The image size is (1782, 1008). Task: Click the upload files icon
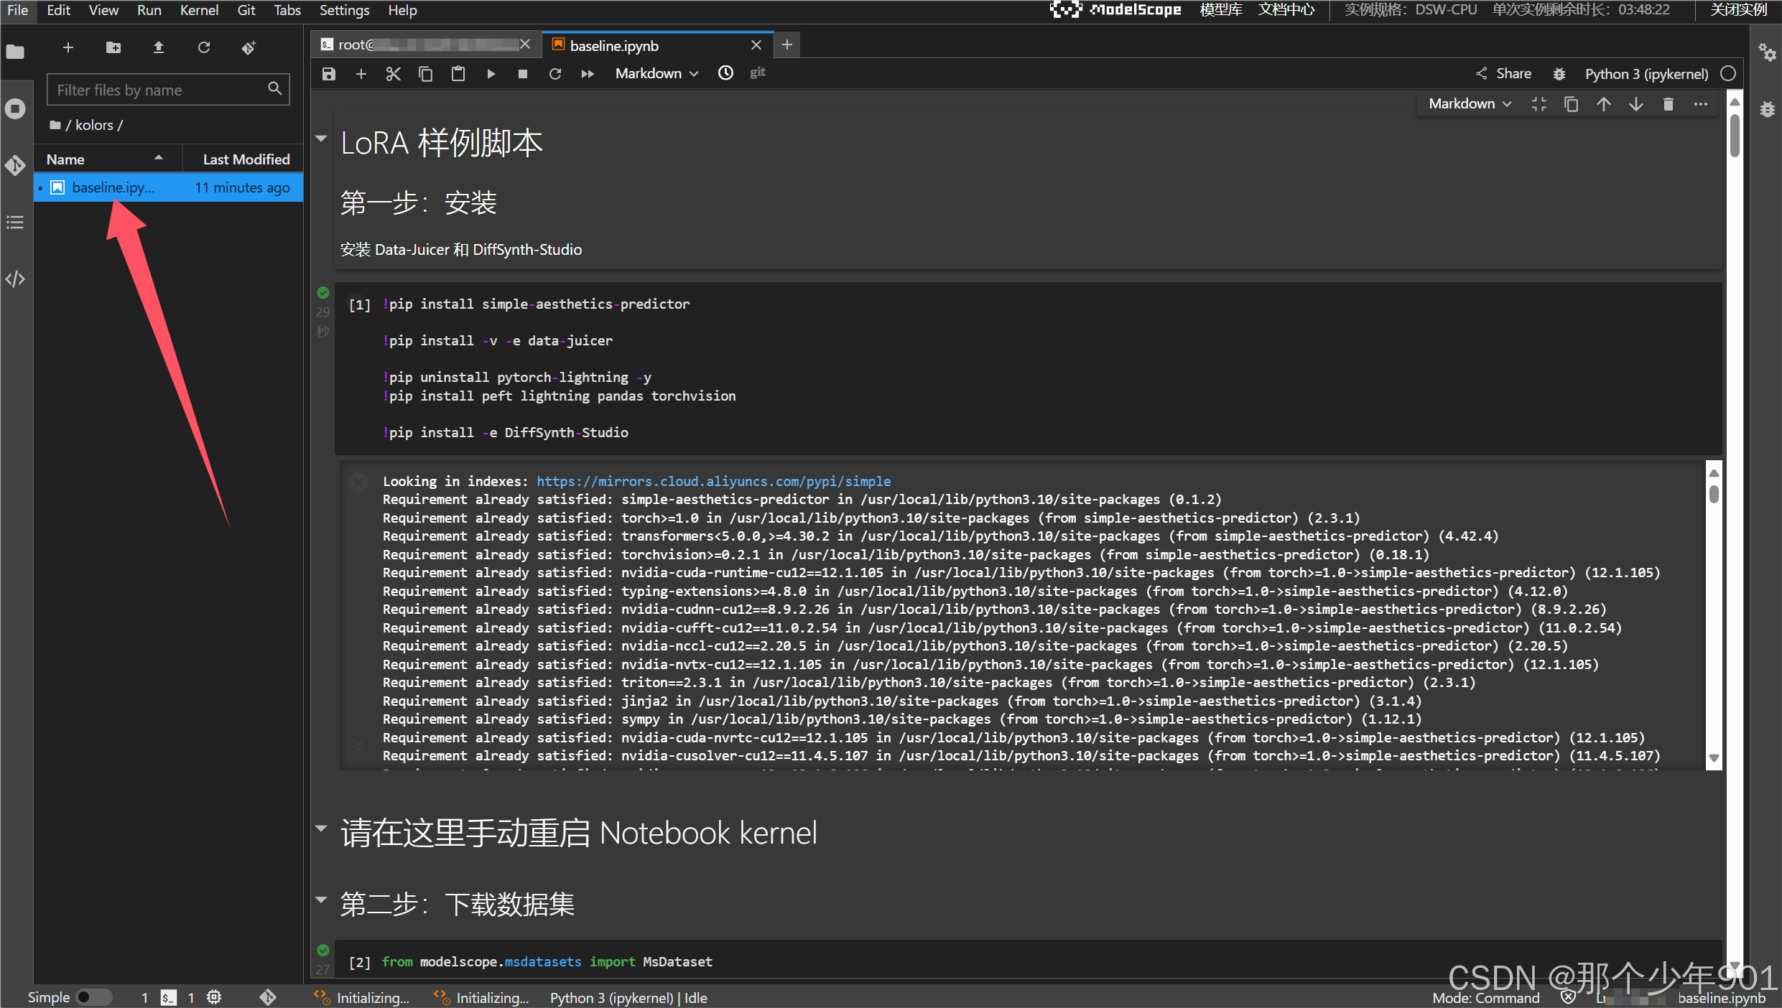point(159,47)
